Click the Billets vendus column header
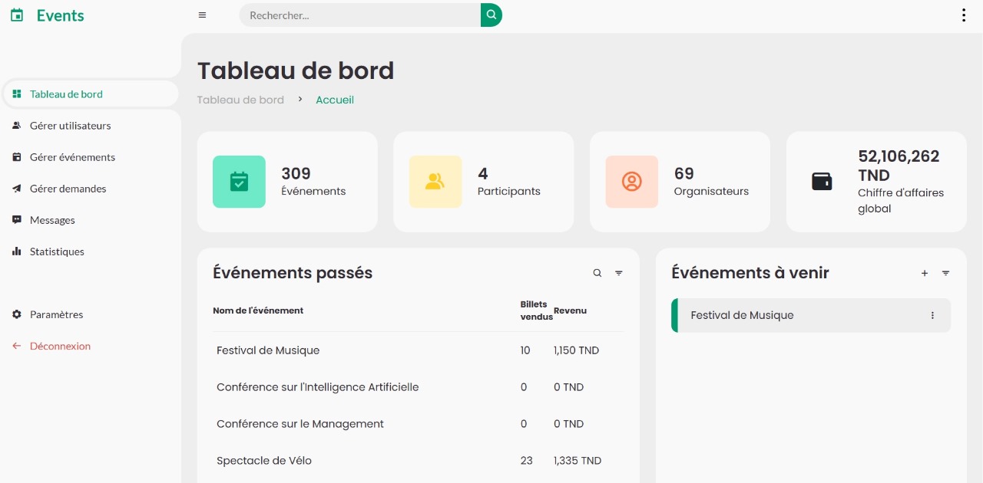This screenshot has height=483, width=983. 535,310
